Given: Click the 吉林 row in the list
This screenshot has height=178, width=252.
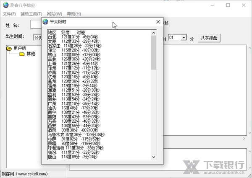Looking at the screenshot, I should (x=74, y=59).
